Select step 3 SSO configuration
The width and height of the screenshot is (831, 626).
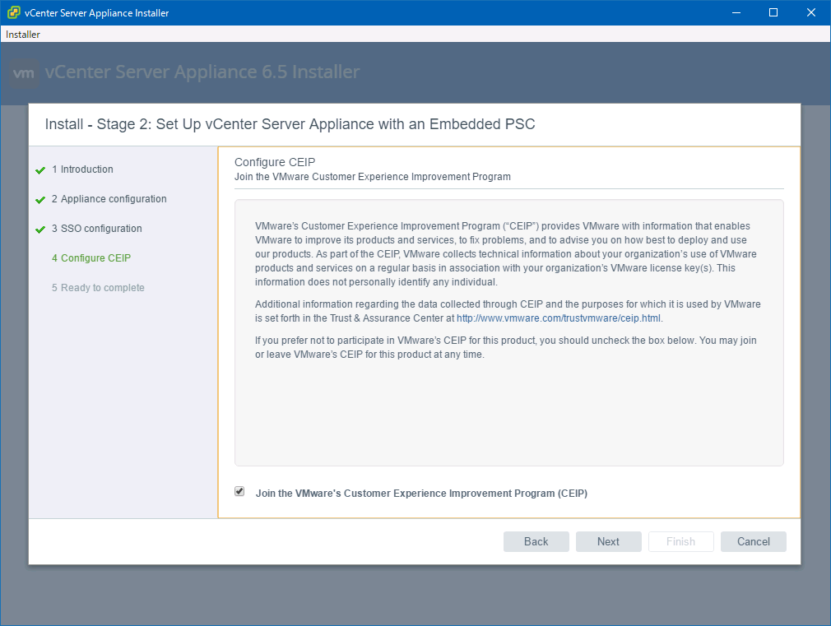point(97,229)
